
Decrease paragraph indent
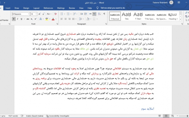tap(82, 14)
